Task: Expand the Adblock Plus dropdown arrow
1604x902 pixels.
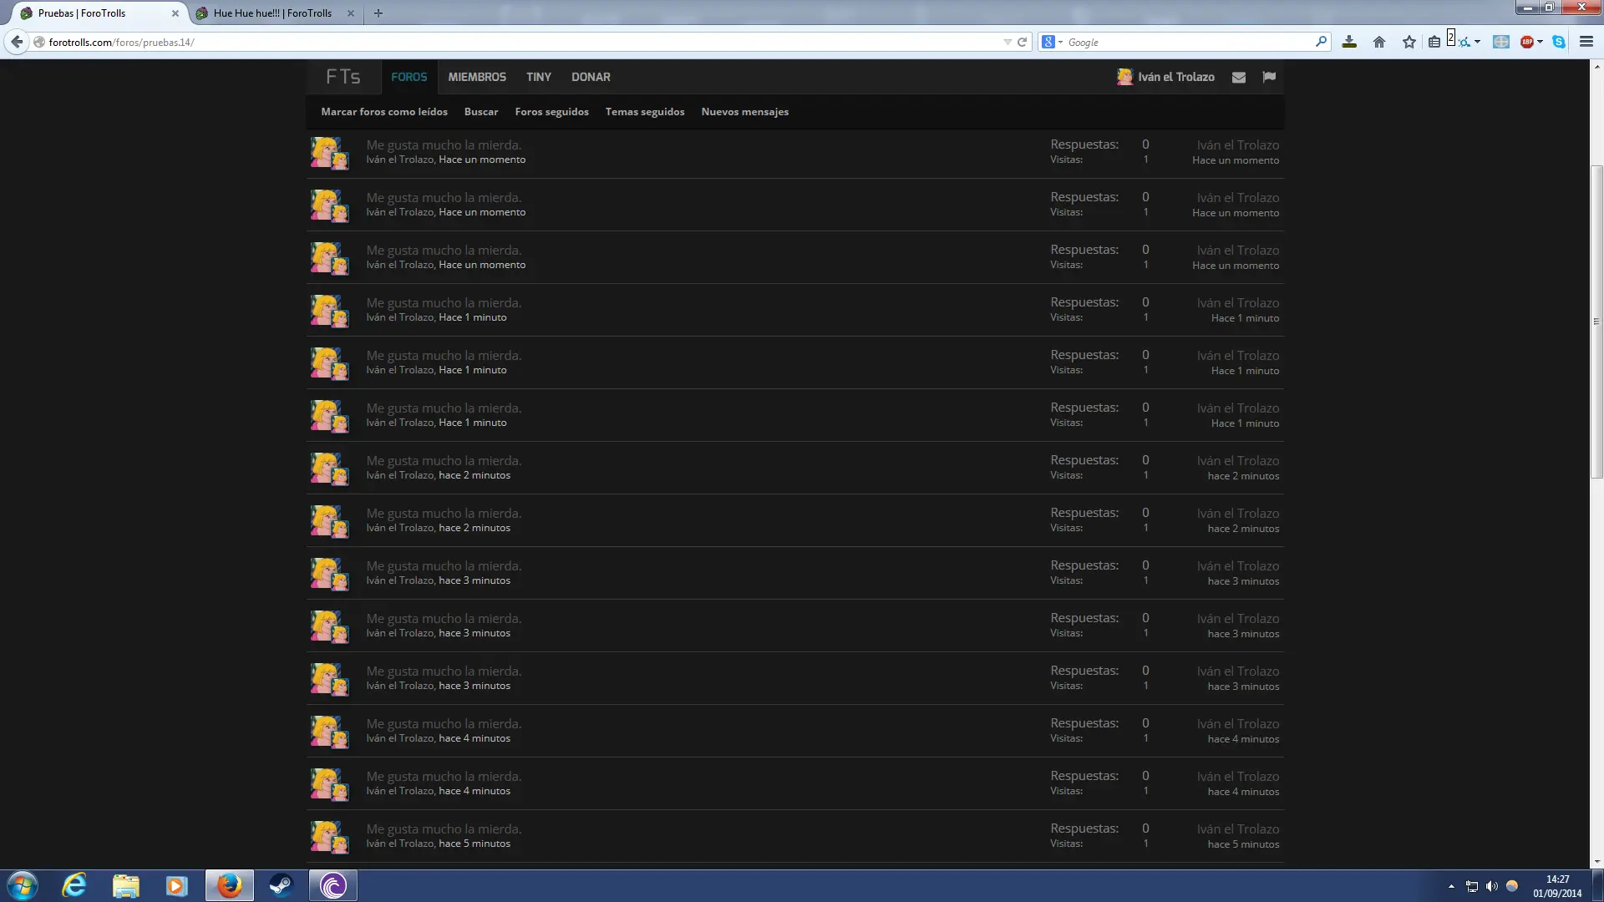Action: [x=1540, y=42]
